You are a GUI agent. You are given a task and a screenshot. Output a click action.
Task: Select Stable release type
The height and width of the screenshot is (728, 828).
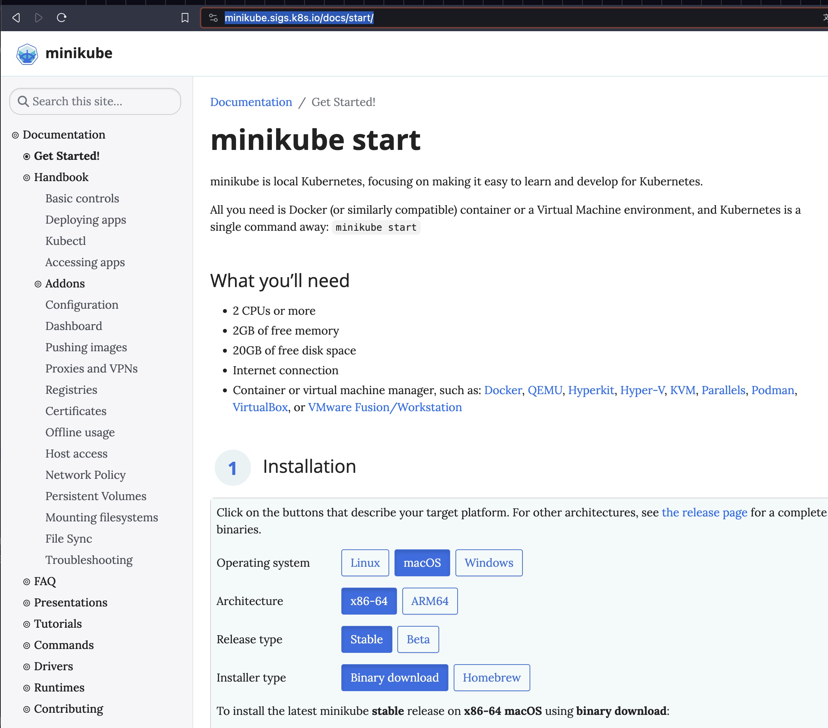(x=367, y=639)
